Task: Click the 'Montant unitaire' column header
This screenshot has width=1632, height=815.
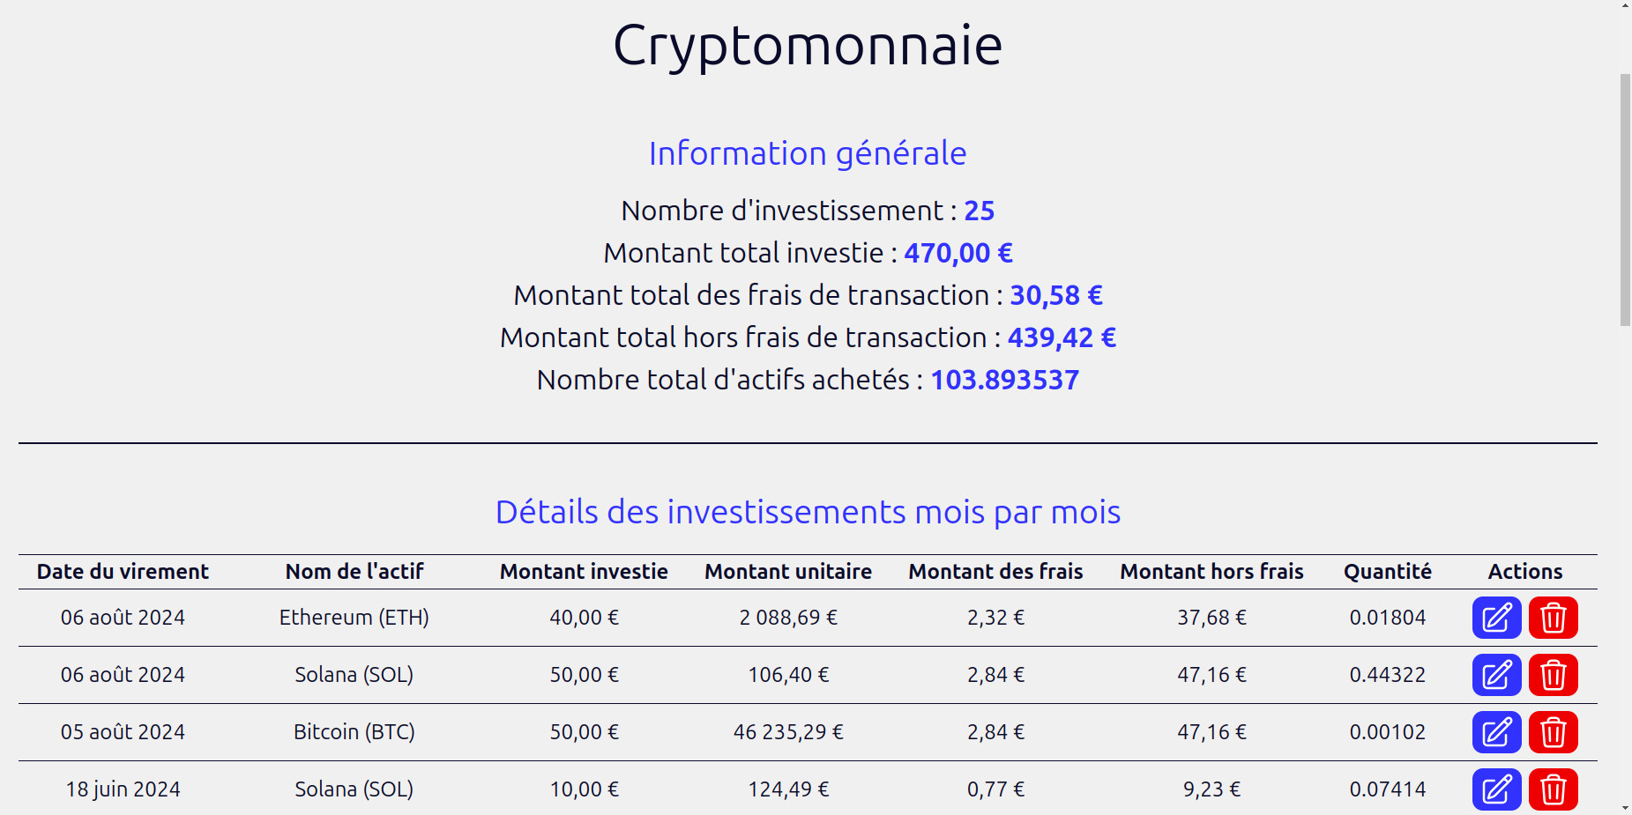Action: click(787, 571)
